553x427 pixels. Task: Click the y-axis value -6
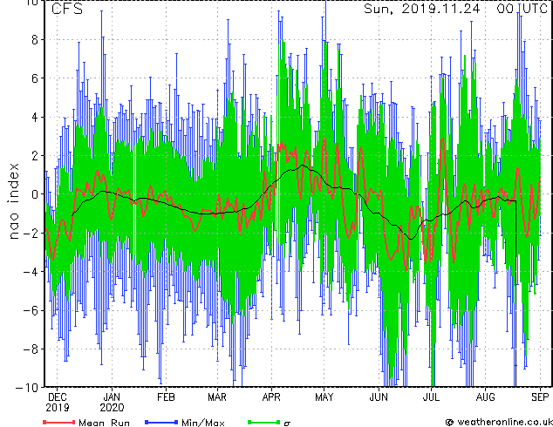31,310
